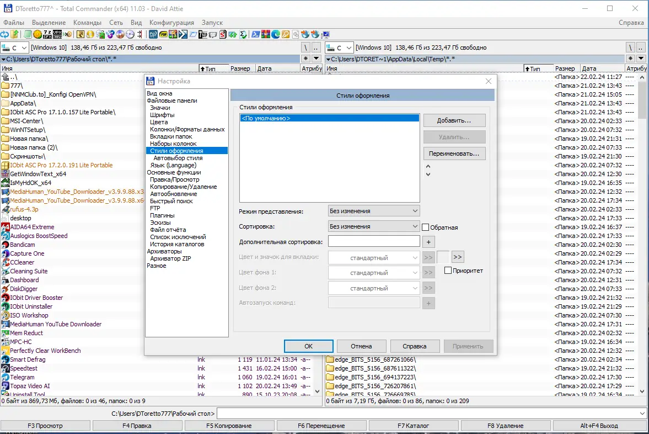
Task: Move style down with the down arrow
Action: 428,174
